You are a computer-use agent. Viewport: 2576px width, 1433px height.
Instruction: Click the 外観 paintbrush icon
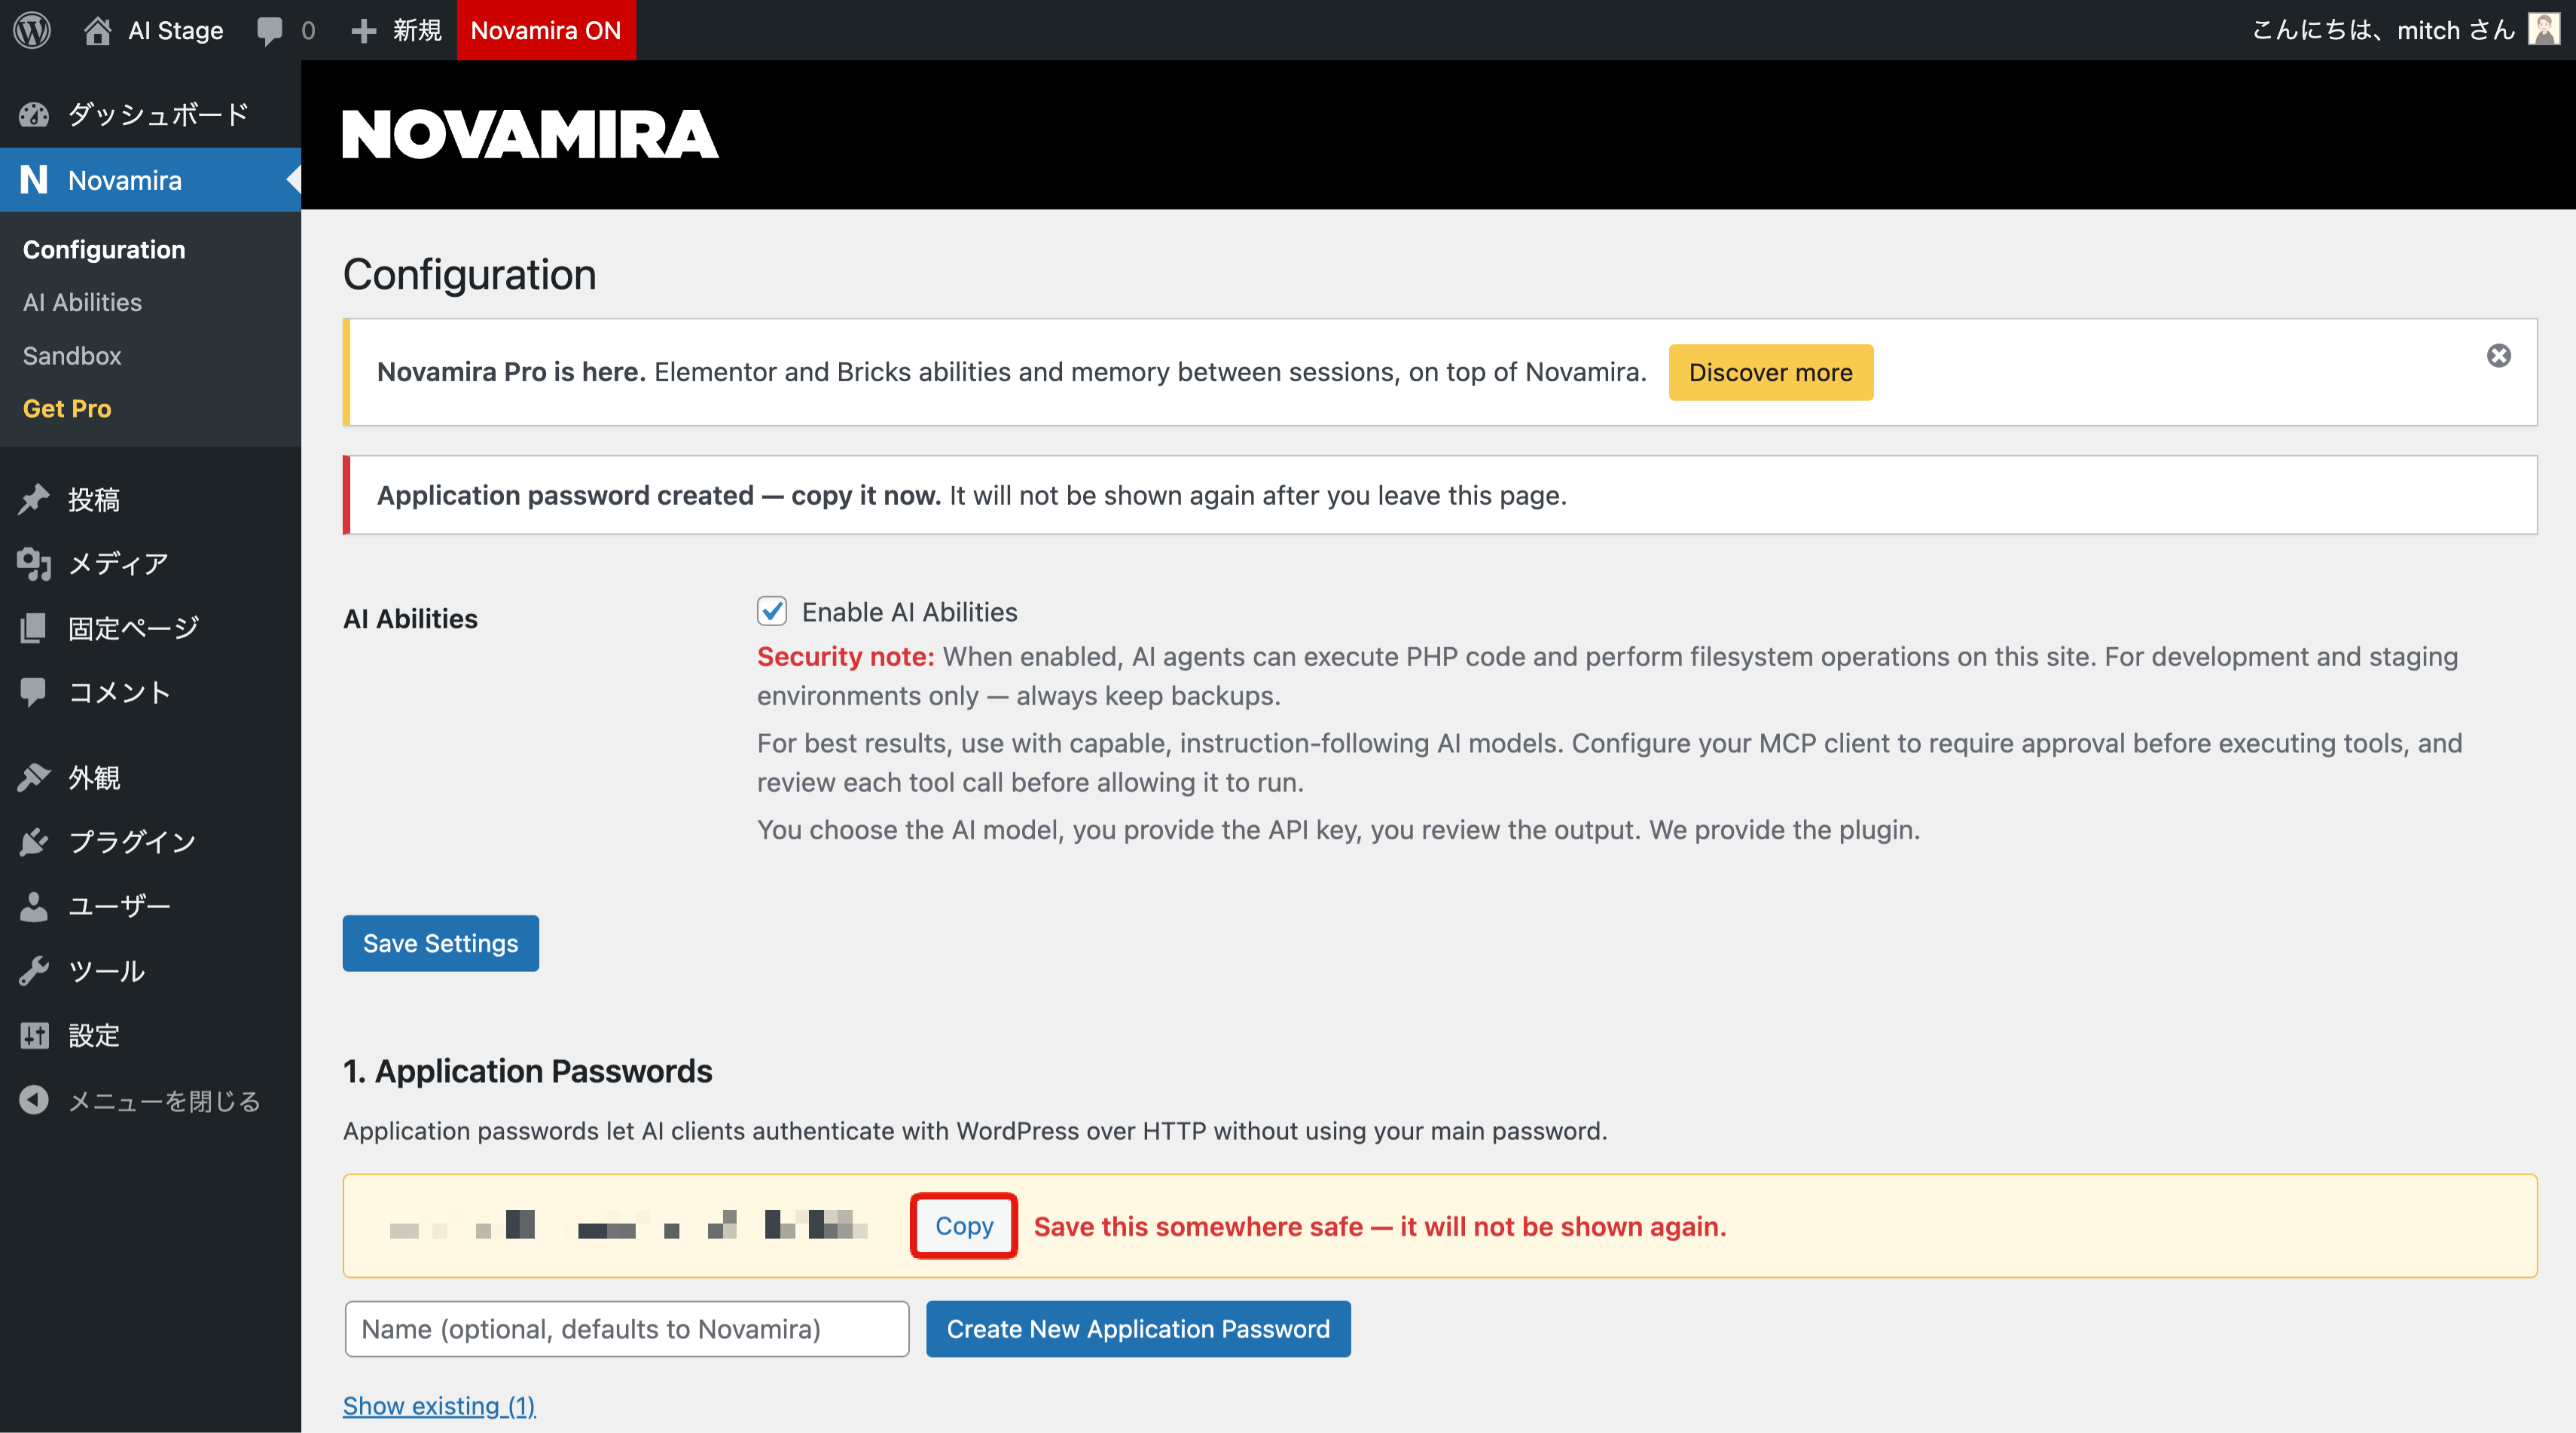(34, 777)
